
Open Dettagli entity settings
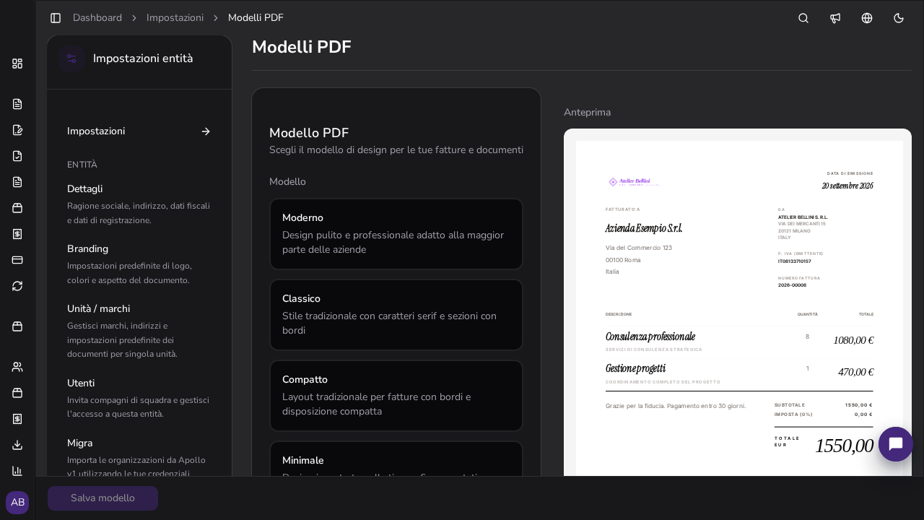click(x=139, y=204)
